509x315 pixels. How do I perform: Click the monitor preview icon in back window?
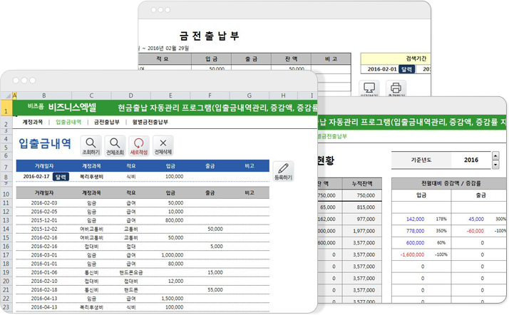(x=369, y=89)
